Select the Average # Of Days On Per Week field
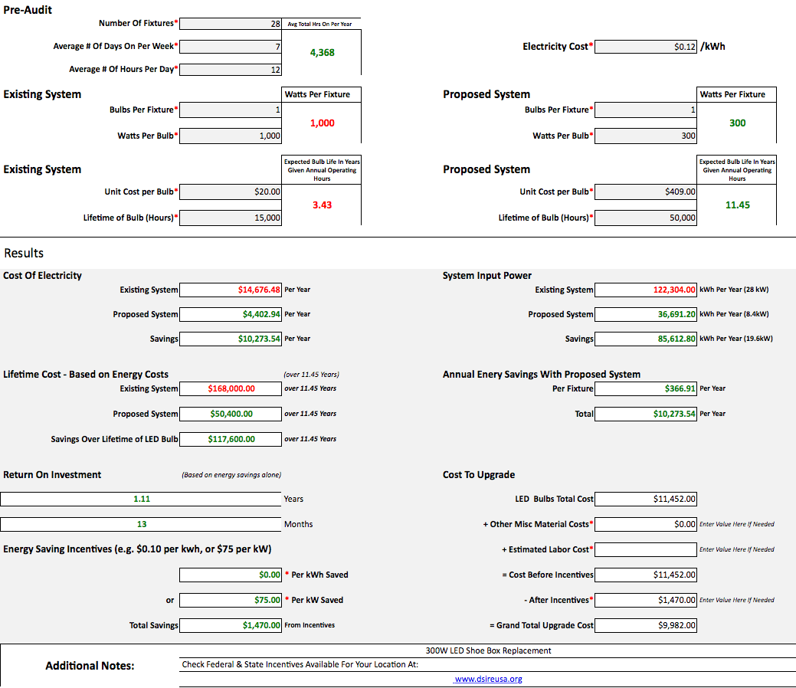796x688 pixels. [x=231, y=47]
